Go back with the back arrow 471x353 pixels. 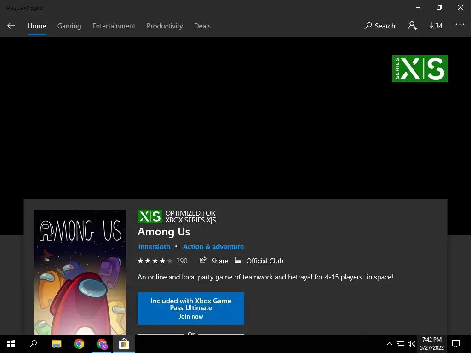pos(11,26)
